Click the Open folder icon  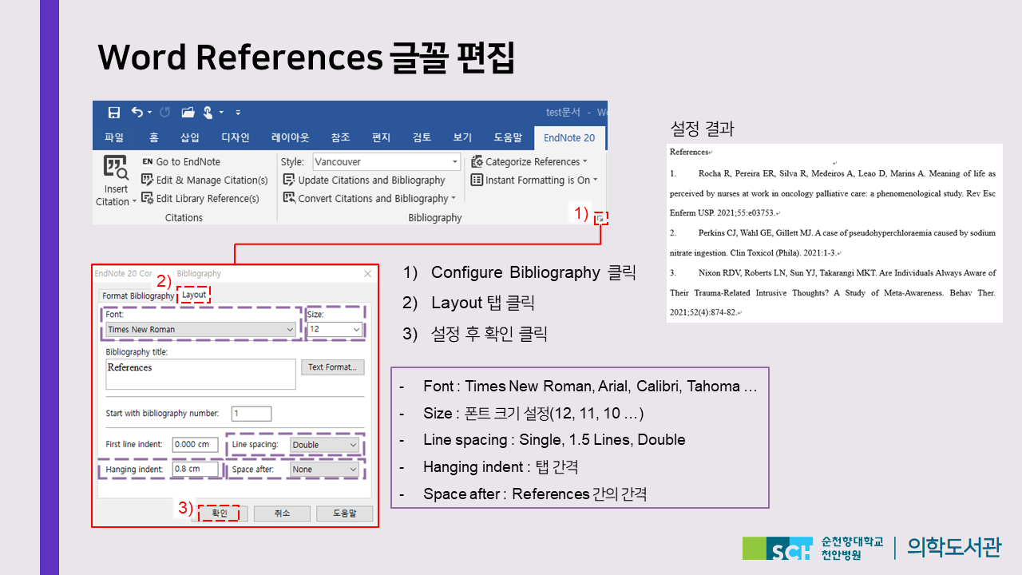click(x=188, y=113)
